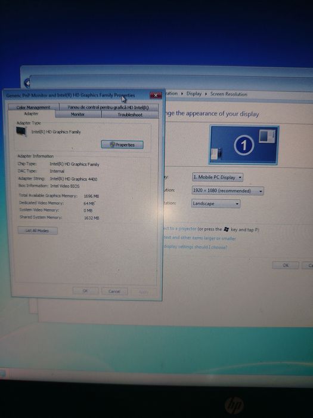313x418 pixels.
Task: Click OK in Screen Resolution window
Action: pos(286,265)
